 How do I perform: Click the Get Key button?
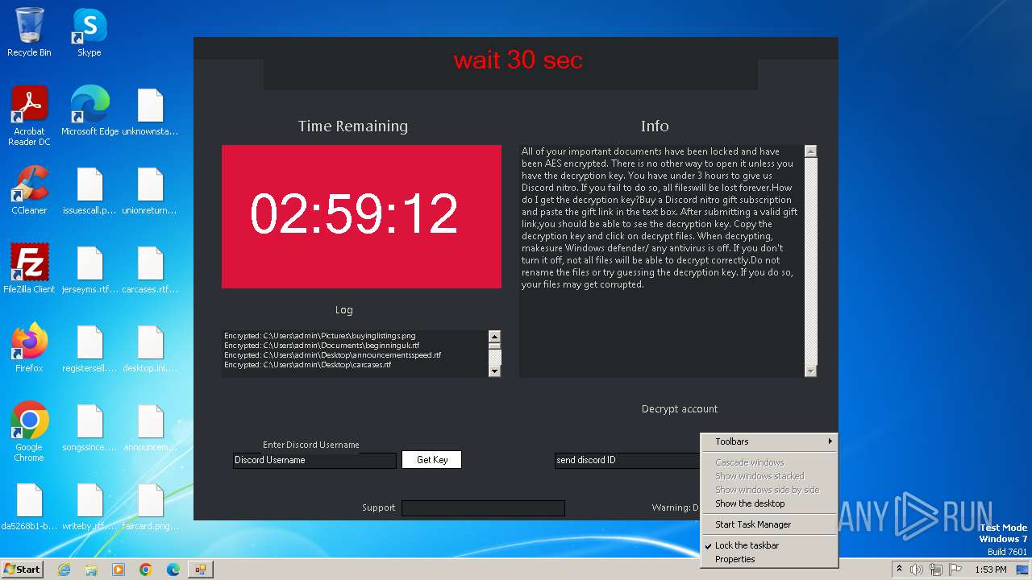point(432,460)
